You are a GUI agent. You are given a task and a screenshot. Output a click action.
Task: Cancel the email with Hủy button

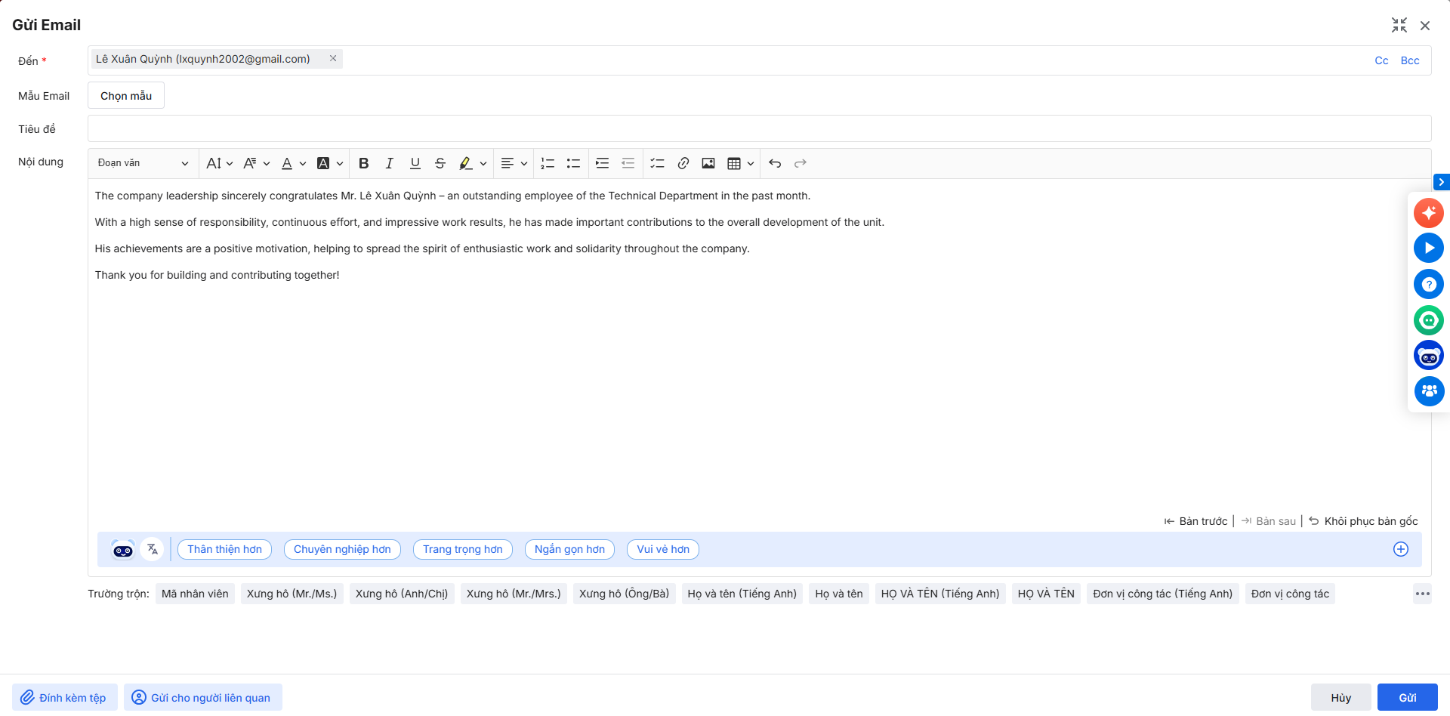tap(1341, 697)
